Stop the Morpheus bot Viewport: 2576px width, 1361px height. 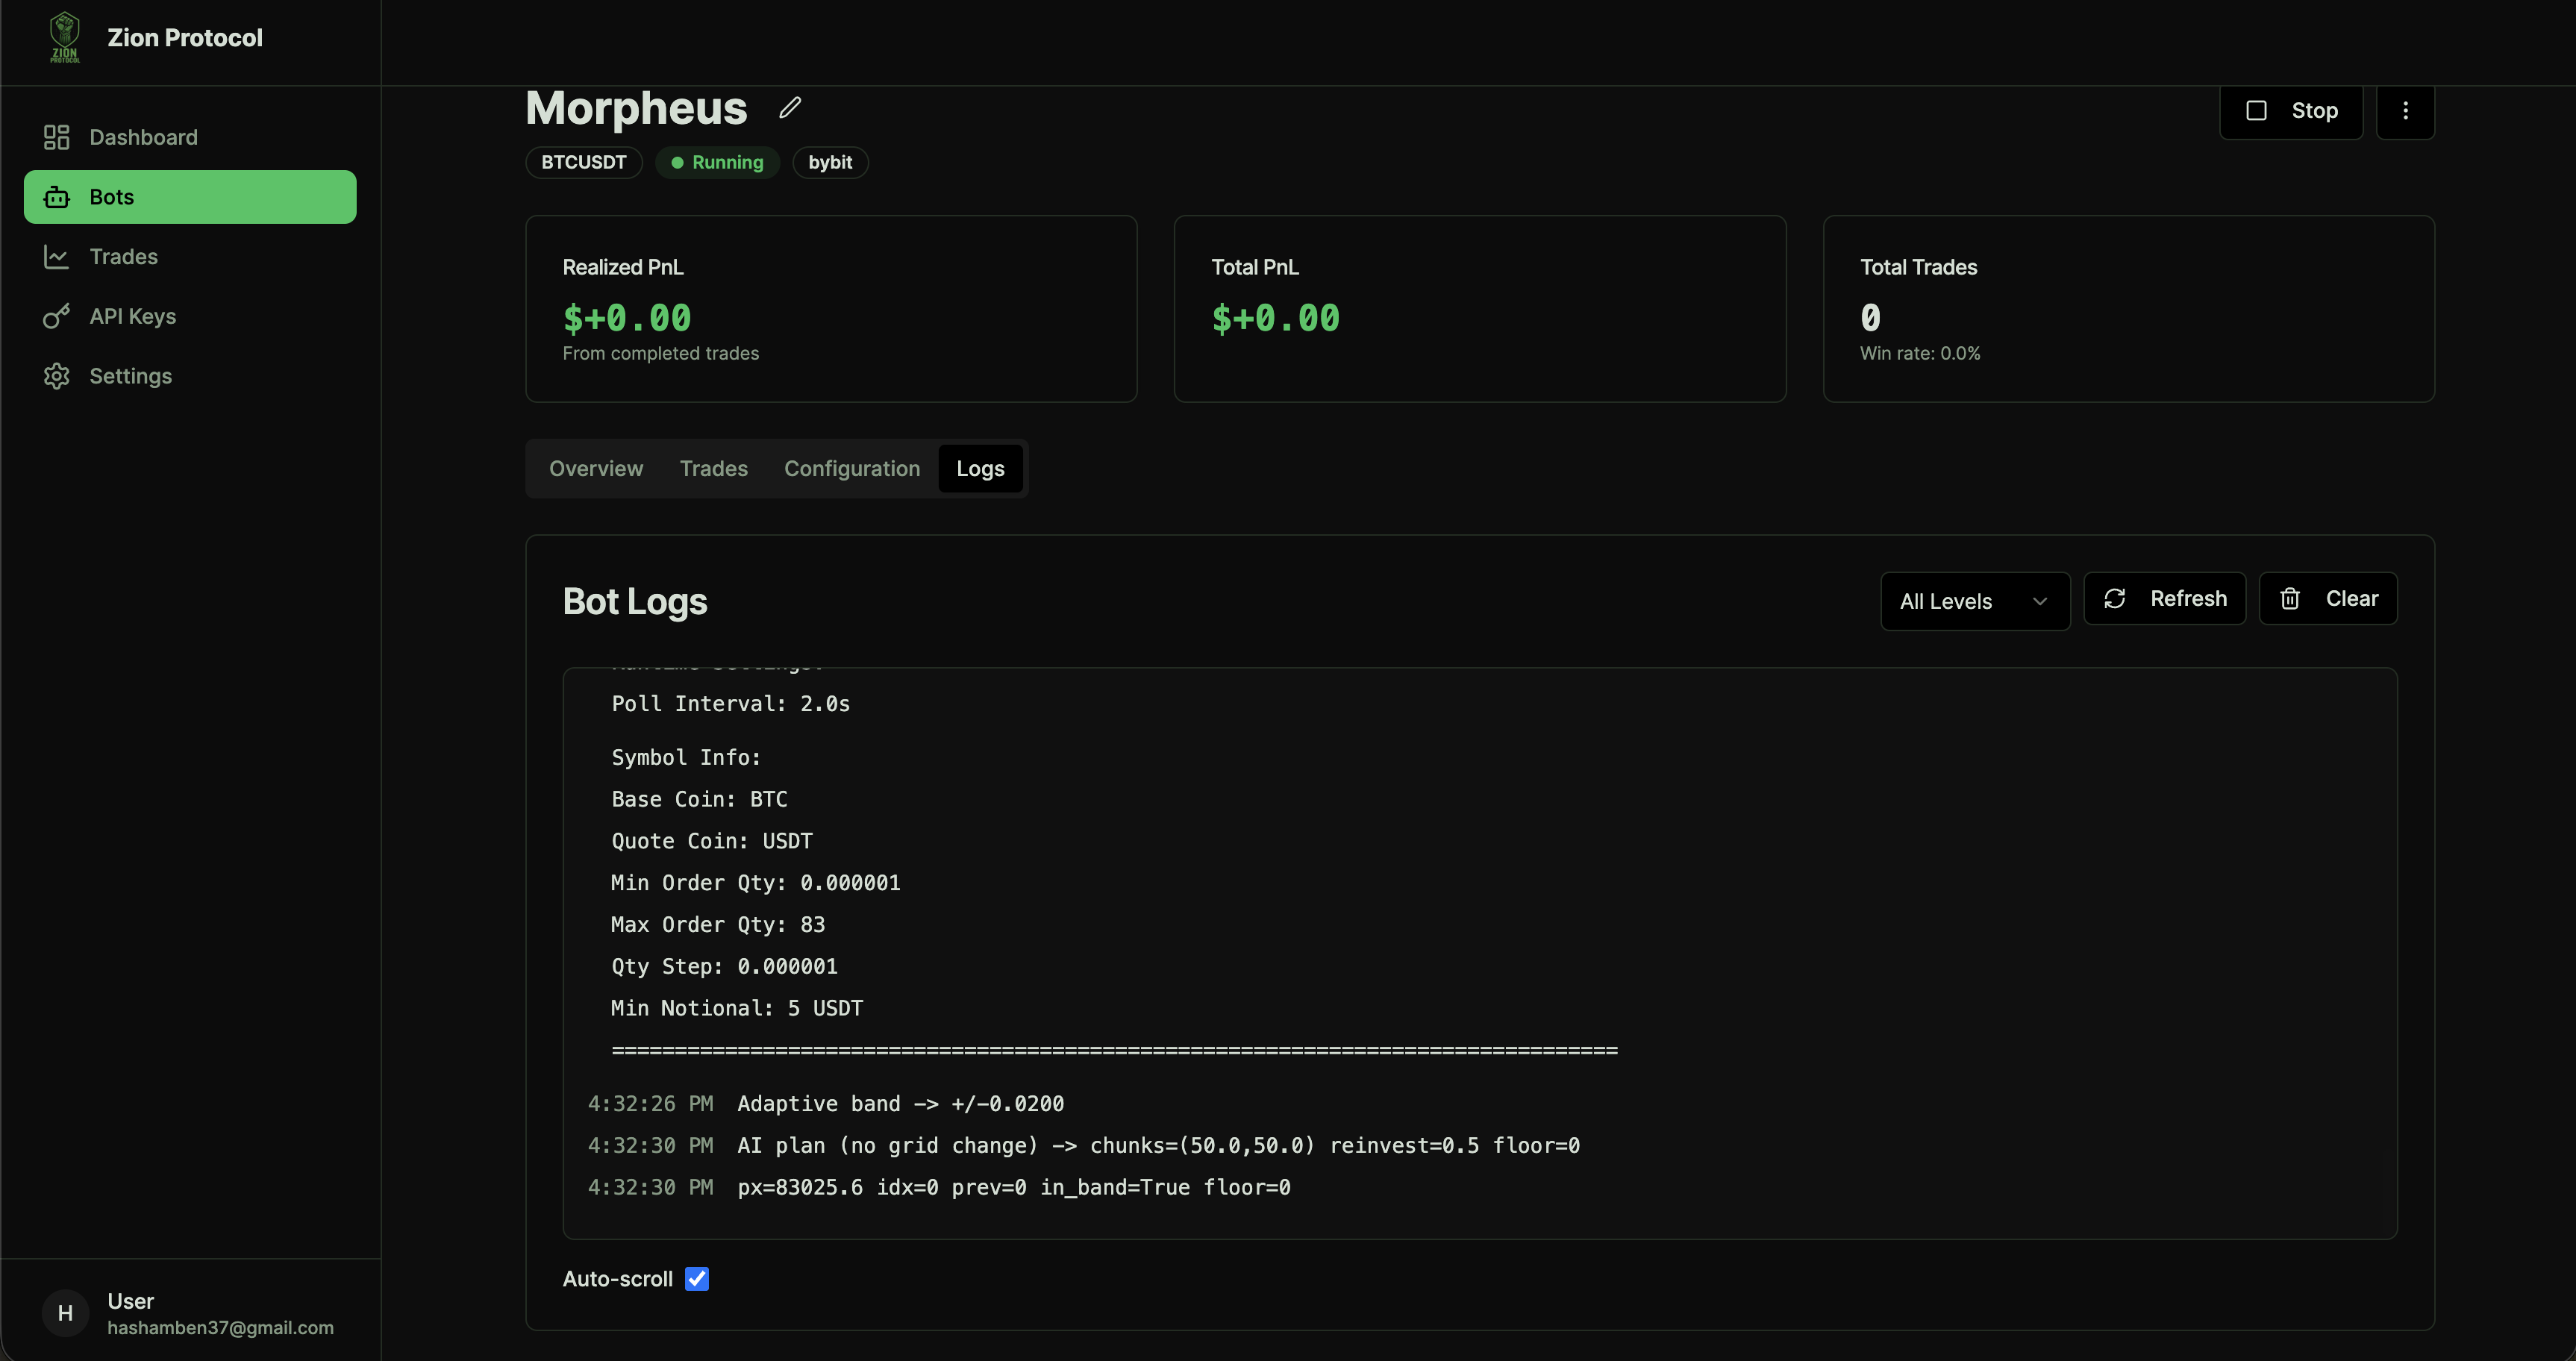[2290, 111]
